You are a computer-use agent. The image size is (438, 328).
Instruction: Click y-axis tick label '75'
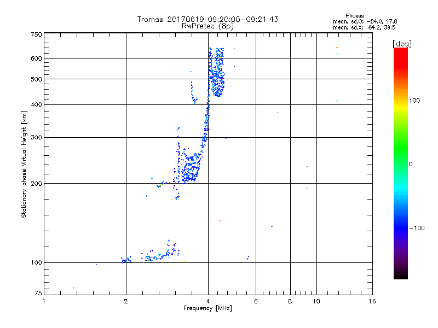pos(38,293)
